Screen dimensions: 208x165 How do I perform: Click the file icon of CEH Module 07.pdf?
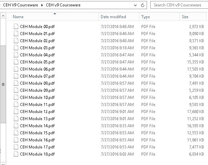coord(16,76)
